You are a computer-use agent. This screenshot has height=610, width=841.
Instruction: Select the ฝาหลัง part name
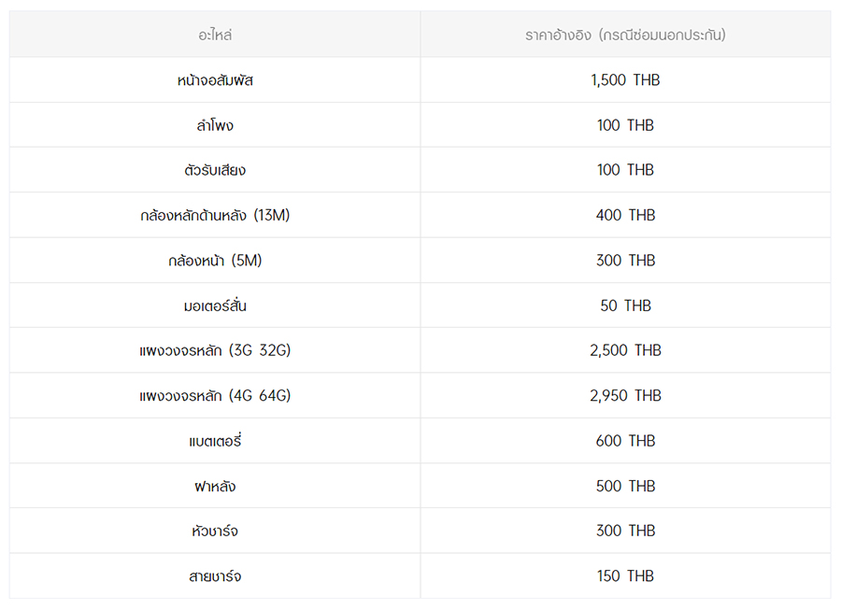pyautogui.click(x=215, y=486)
